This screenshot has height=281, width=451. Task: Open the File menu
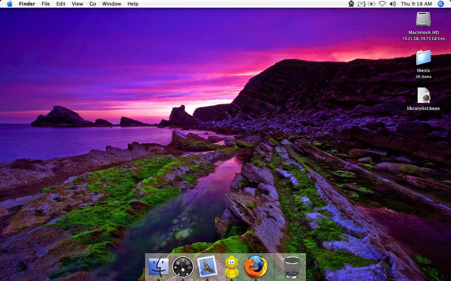[x=45, y=4]
